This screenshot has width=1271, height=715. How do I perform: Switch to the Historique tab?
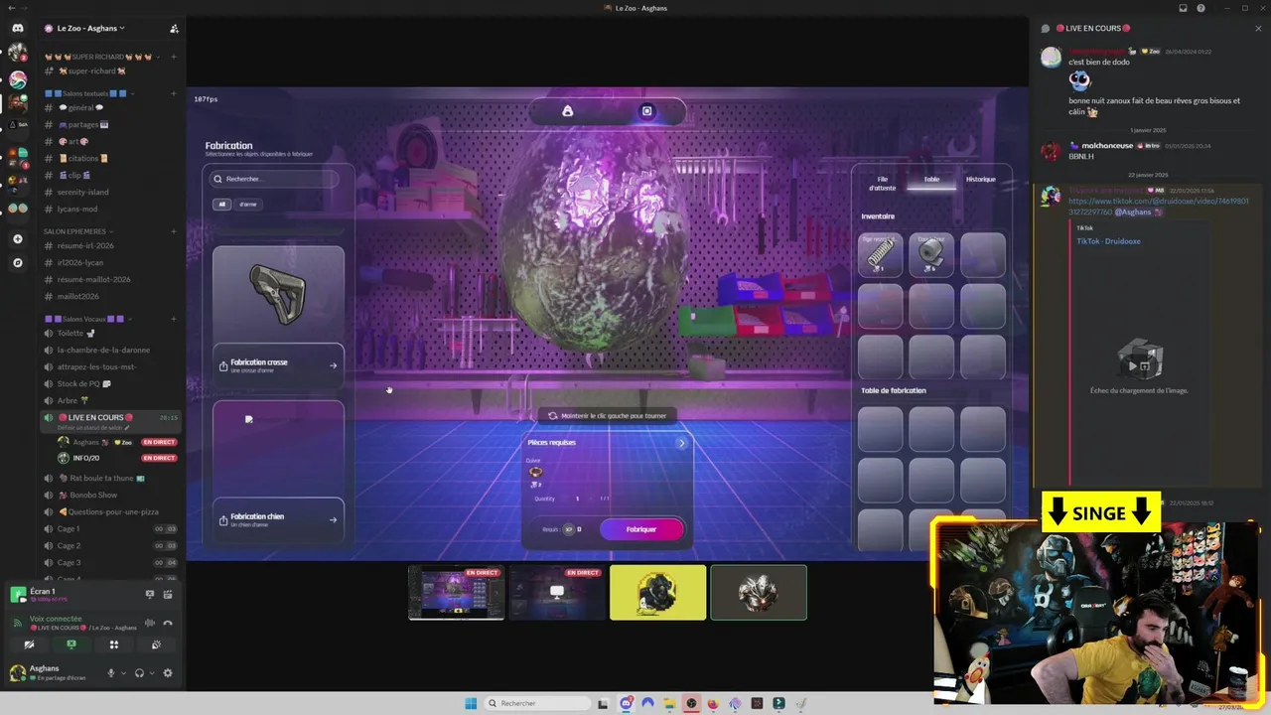(x=981, y=180)
